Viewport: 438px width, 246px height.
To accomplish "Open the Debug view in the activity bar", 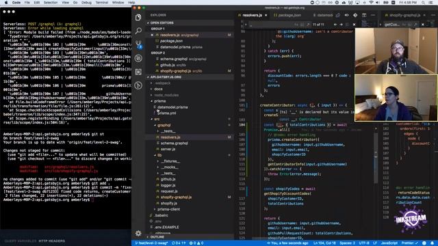I will pos(138,58).
